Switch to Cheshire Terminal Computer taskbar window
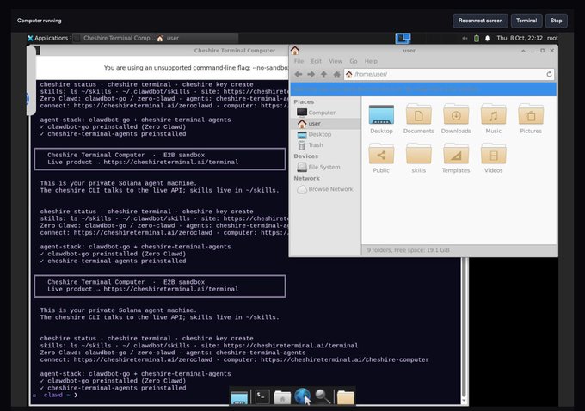The image size is (585, 411). pyautogui.click(x=114, y=38)
